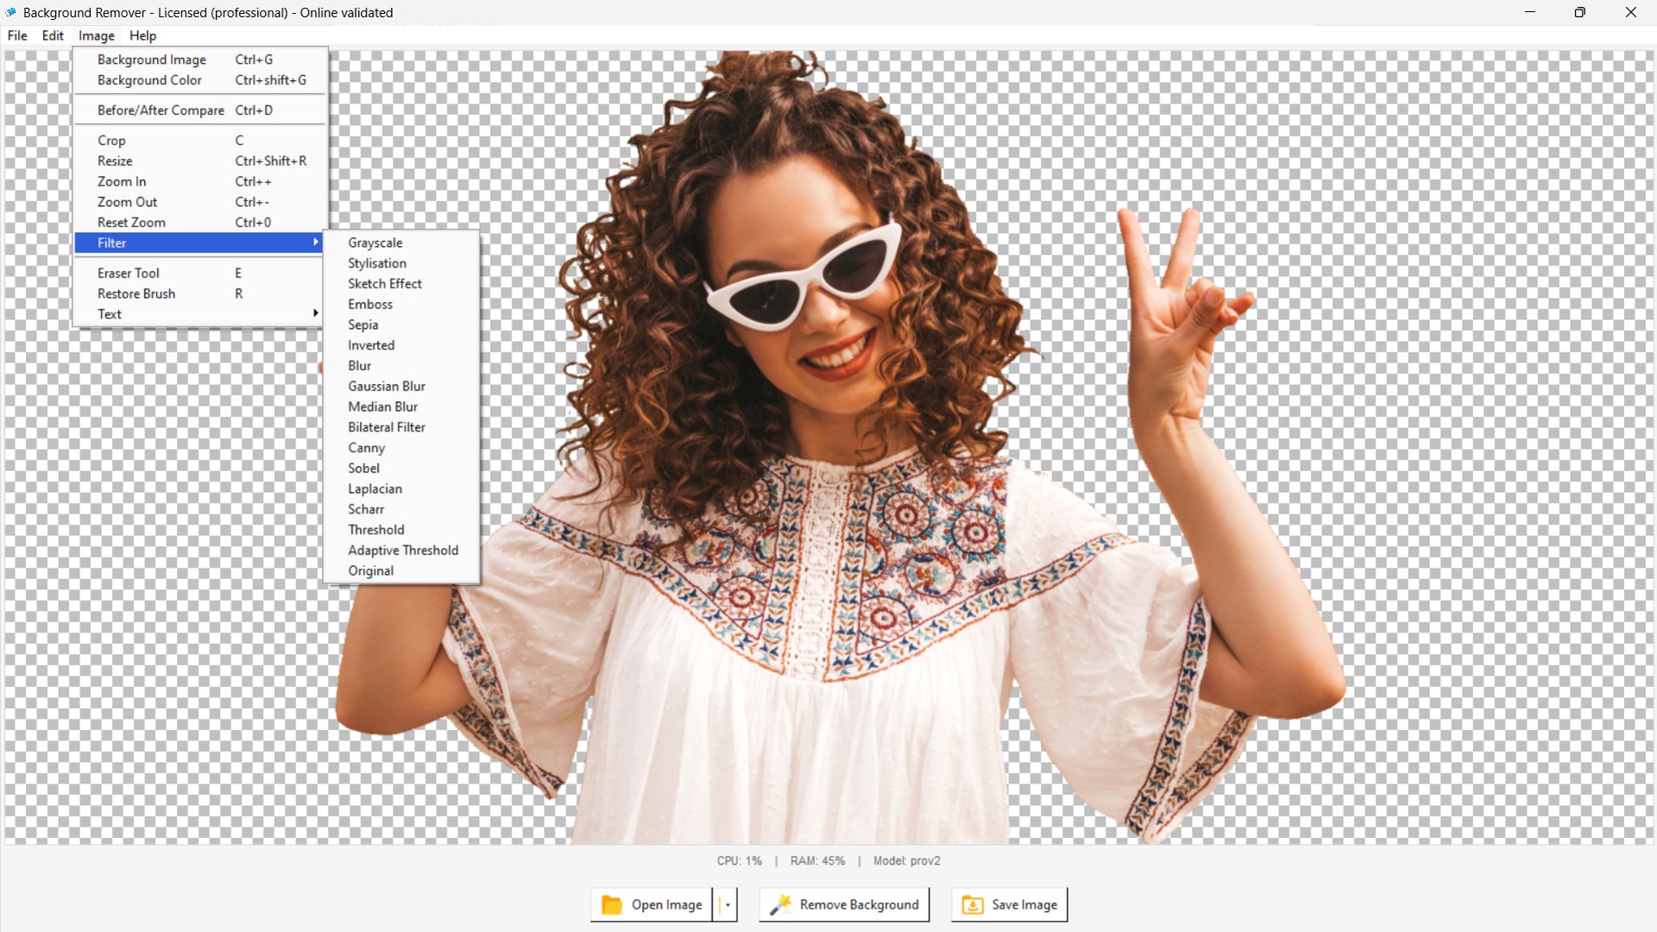1657x932 pixels.
Task: Click the Save Image download icon
Action: (972, 904)
